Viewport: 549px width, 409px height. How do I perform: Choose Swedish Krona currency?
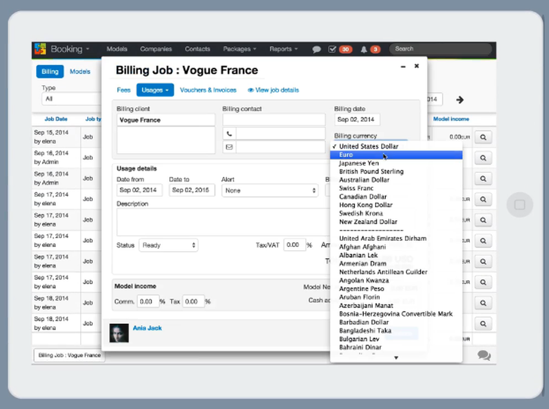pyautogui.click(x=396, y=214)
